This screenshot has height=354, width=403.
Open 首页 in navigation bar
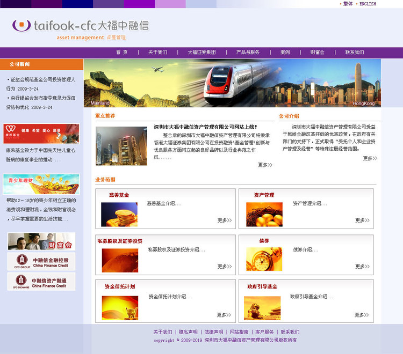point(121,53)
